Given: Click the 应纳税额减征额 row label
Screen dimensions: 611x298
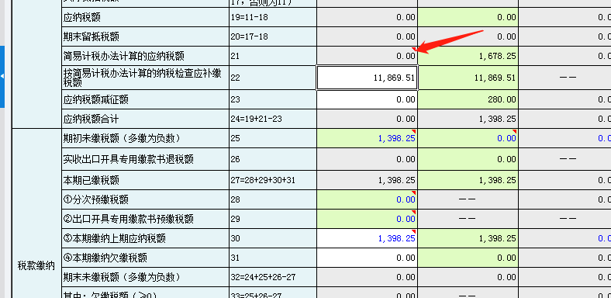Looking at the screenshot, I should [95, 99].
